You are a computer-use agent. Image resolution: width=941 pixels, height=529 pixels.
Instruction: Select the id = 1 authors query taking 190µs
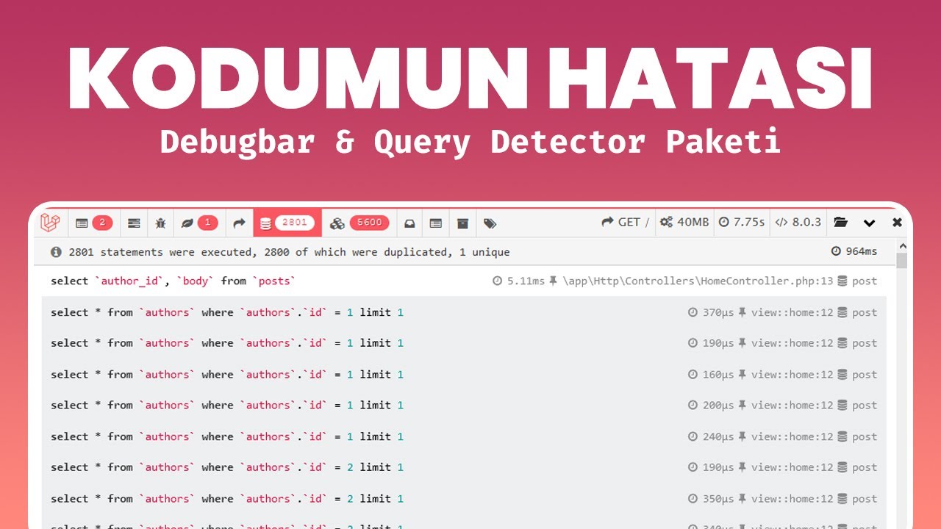point(464,343)
